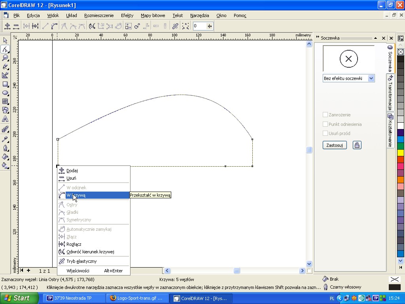
Task: Check the Punkt odniesienia option
Action: (325, 124)
